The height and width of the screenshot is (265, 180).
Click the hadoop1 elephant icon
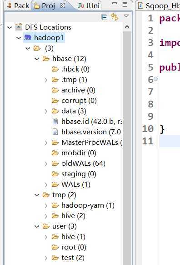click(x=28, y=37)
